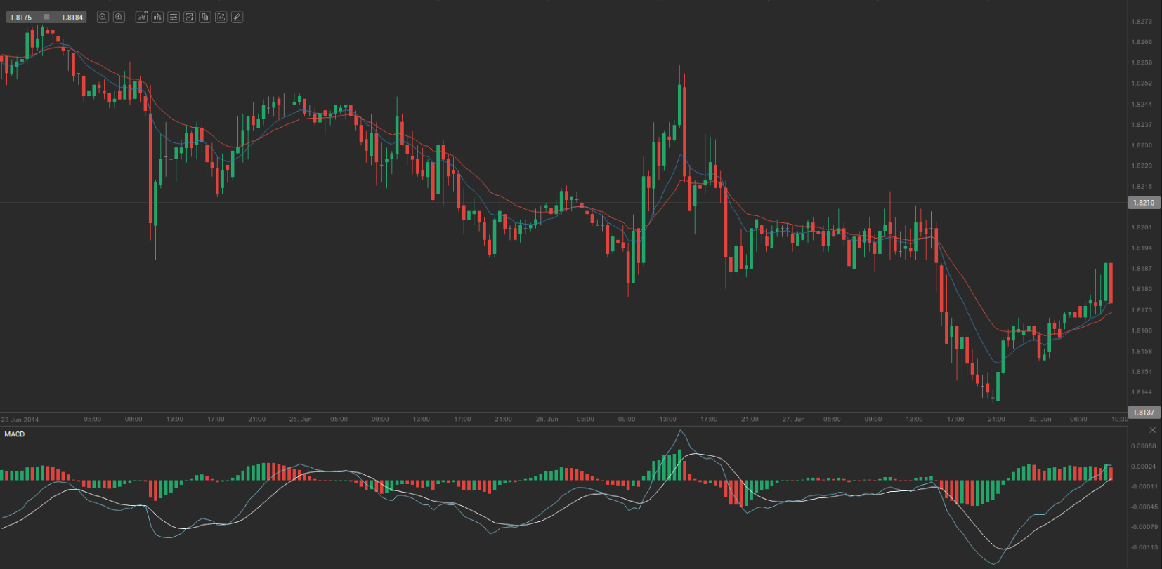The width and height of the screenshot is (1162, 569).
Task: Zoom out the chart with magnifier minus
Action: tap(103, 17)
